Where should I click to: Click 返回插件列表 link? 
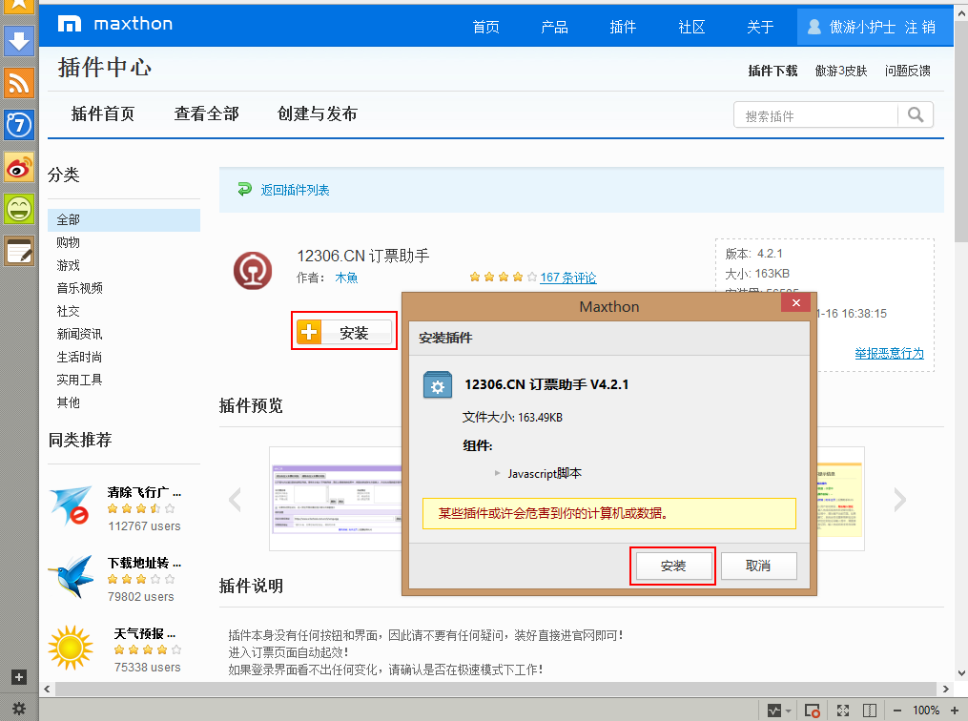295,190
